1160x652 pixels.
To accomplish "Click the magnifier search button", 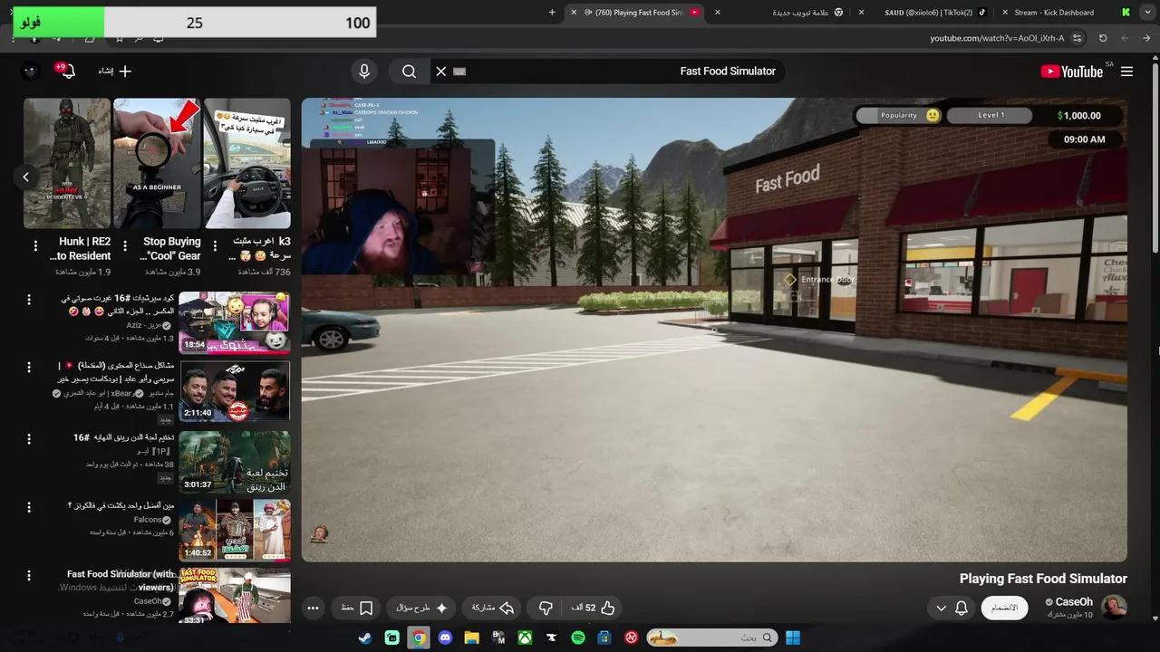I will 409,72.
